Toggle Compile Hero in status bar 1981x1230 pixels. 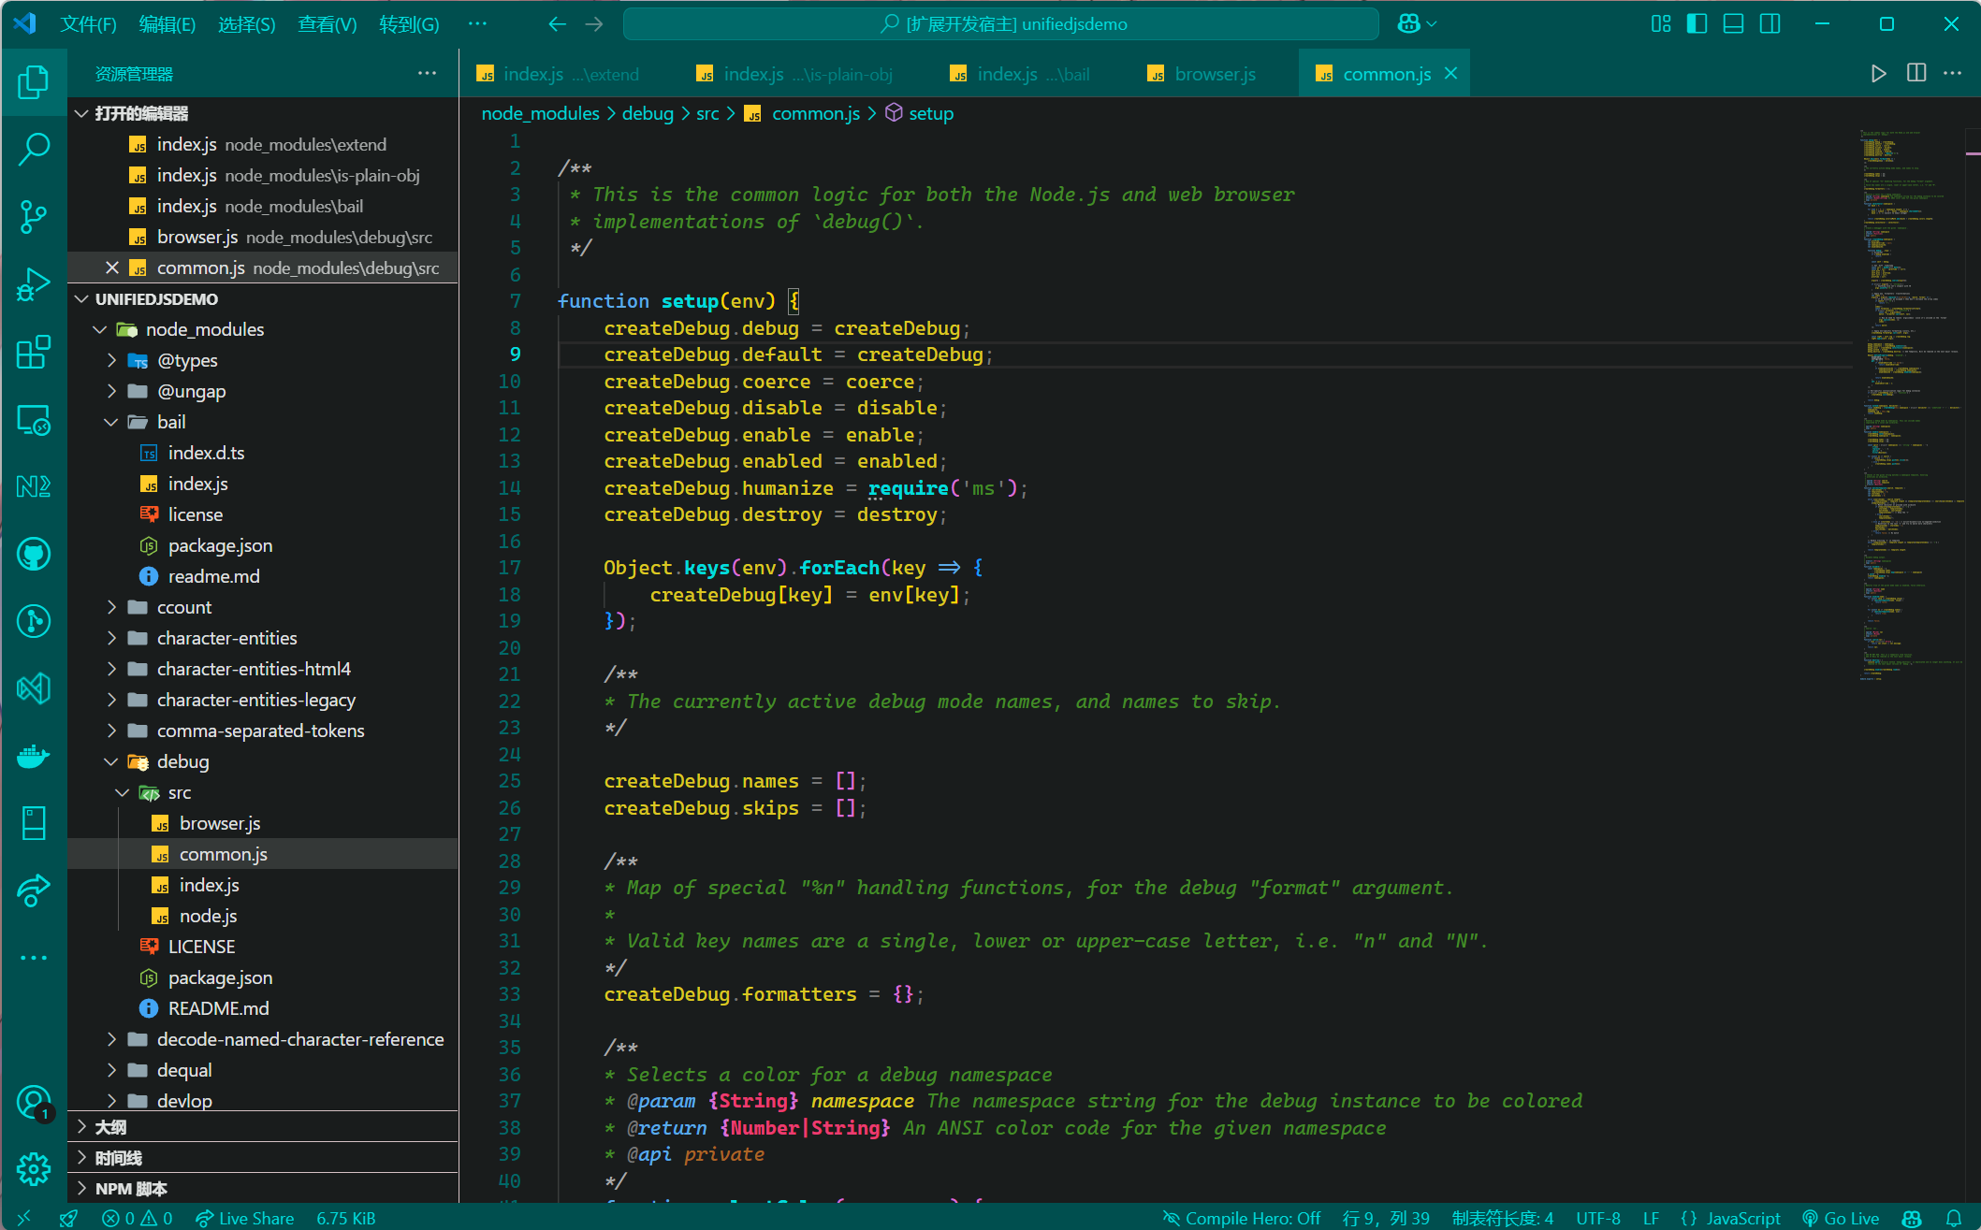click(x=1241, y=1218)
